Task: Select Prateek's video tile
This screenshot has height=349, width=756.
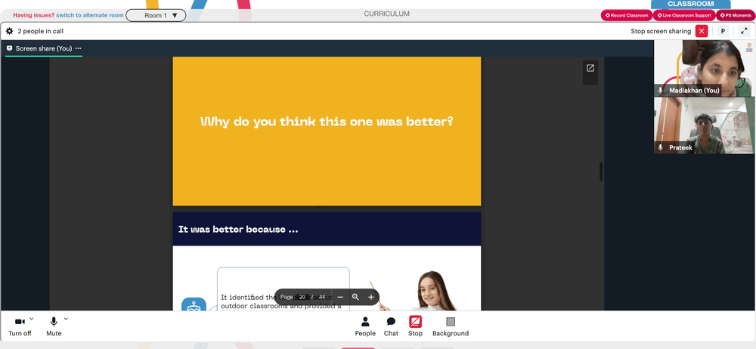Action: (705, 126)
